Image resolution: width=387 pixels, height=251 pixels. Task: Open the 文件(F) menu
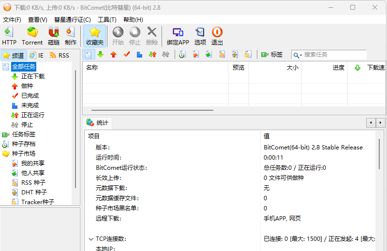[x=12, y=20]
